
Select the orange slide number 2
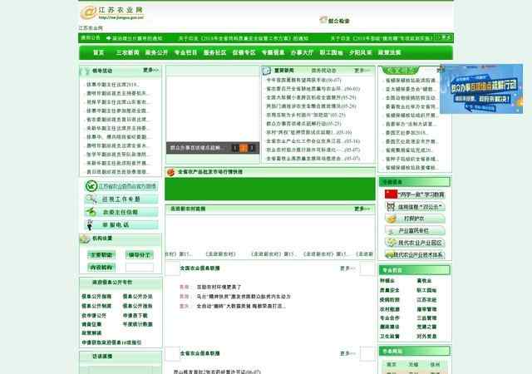pos(244,148)
